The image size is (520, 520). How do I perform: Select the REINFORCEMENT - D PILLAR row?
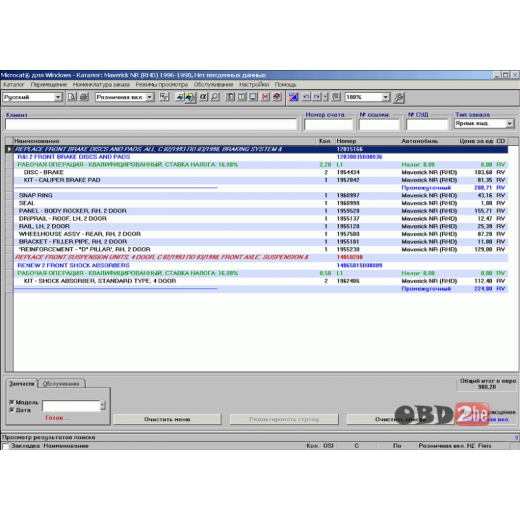[x=261, y=249]
